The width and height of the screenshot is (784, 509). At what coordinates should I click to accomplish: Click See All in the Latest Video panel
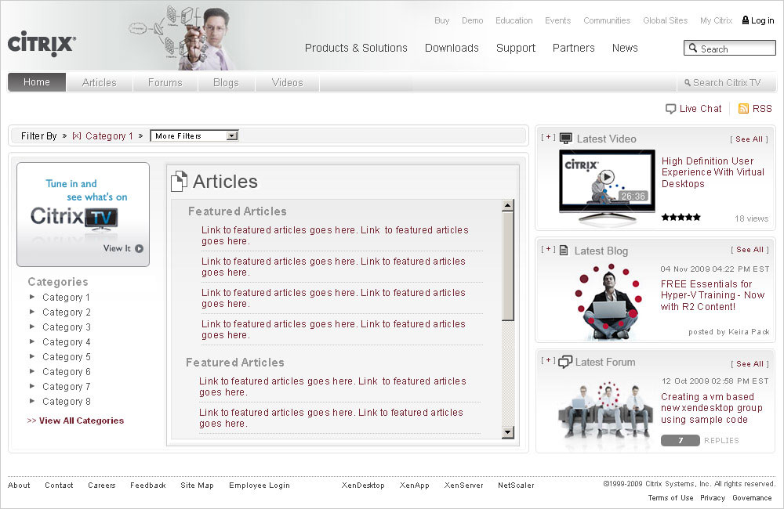[x=749, y=139]
